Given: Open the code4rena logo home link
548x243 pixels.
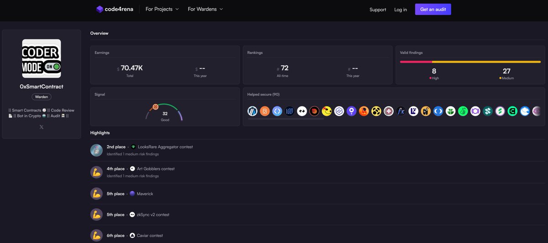Looking at the screenshot, I should point(115,9).
